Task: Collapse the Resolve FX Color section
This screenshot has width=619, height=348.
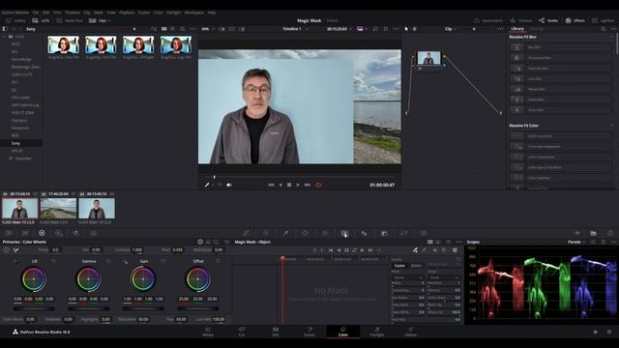Action: click(x=612, y=126)
